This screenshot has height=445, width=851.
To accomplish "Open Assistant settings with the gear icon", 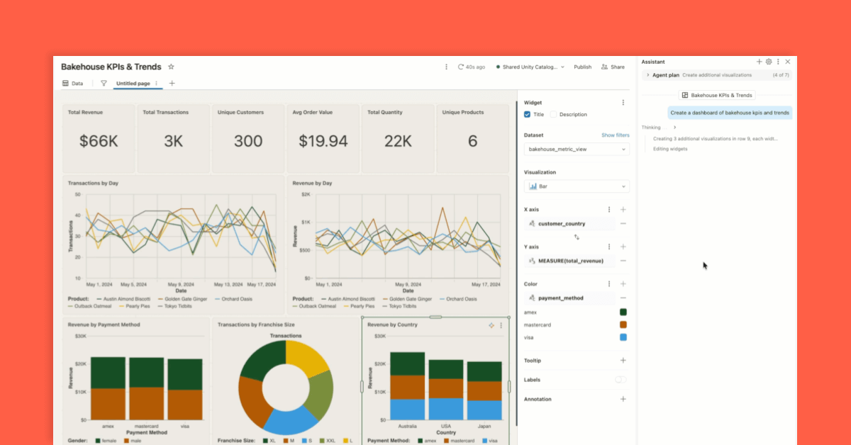I will tap(768, 62).
